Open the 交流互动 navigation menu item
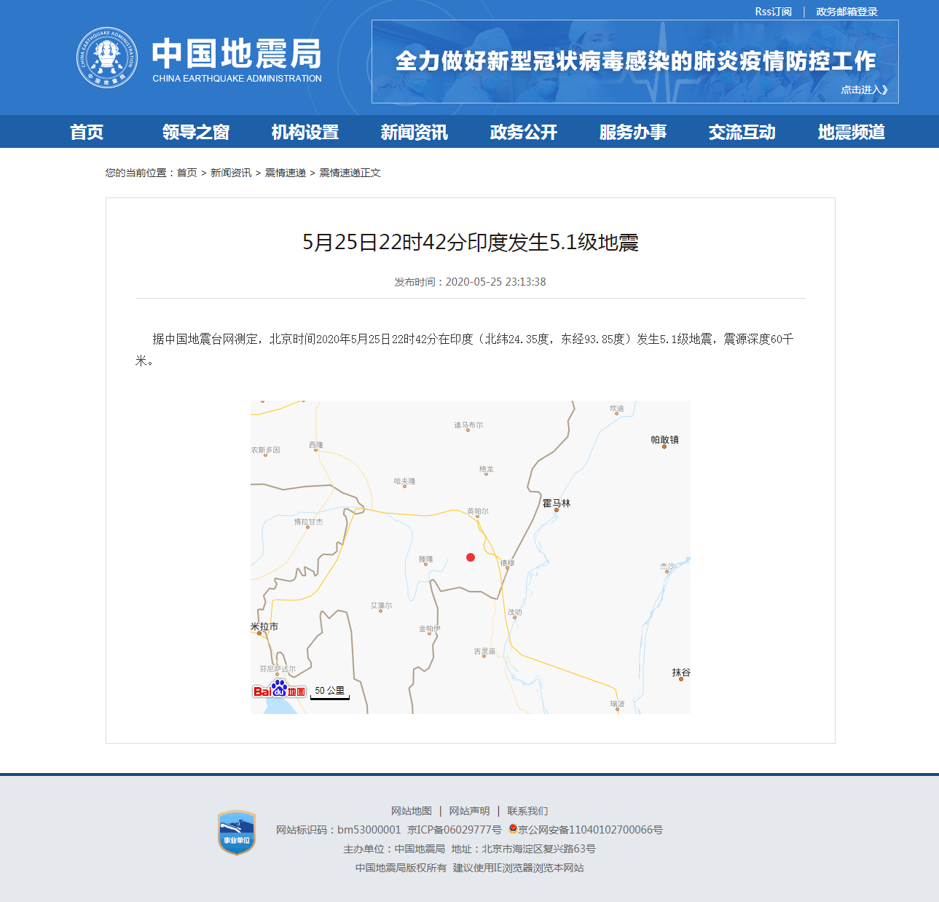The height and width of the screenshot is (902, 939). click(x=742, y=132)
